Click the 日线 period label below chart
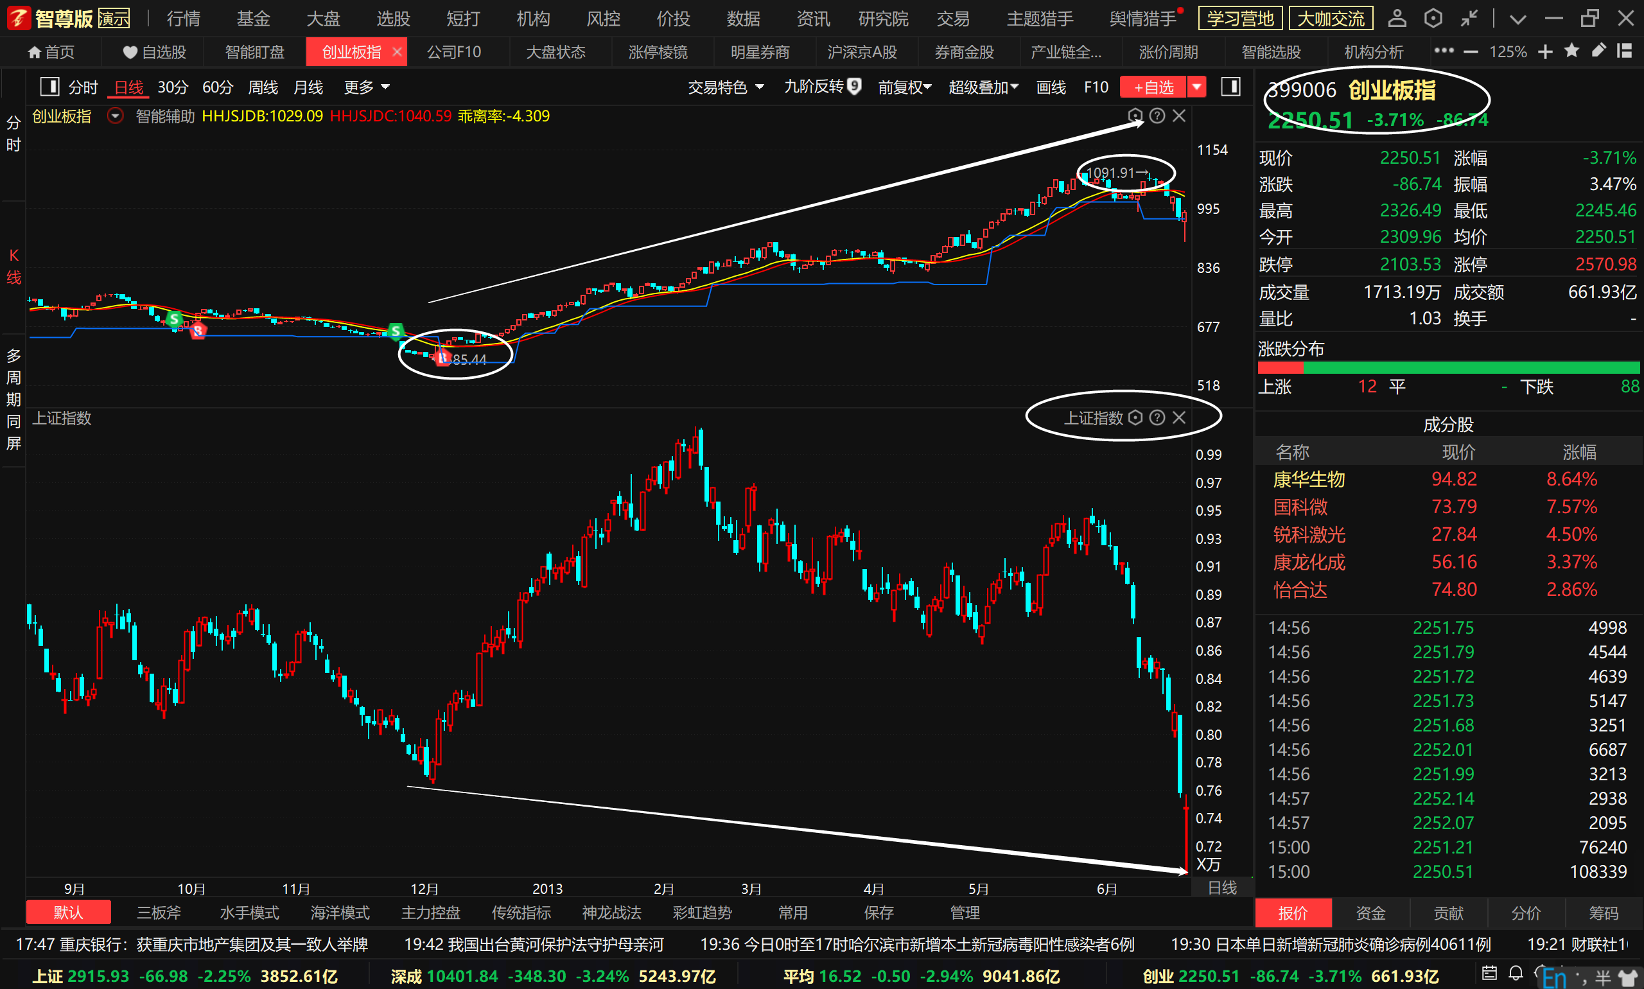Image resolution: width=1644 pixels, height=989 pixels. pos(1222,888)
